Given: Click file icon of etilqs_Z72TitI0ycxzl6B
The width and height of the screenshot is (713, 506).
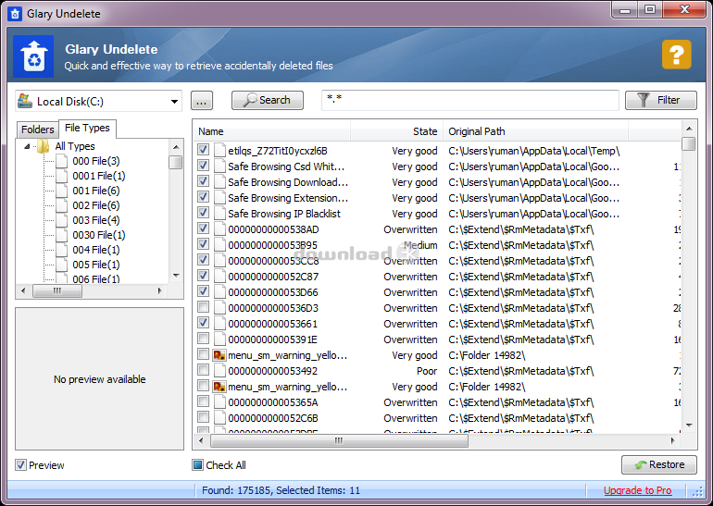Looking at the screenshot, I should pyautogui.click(x=219, y=151).
